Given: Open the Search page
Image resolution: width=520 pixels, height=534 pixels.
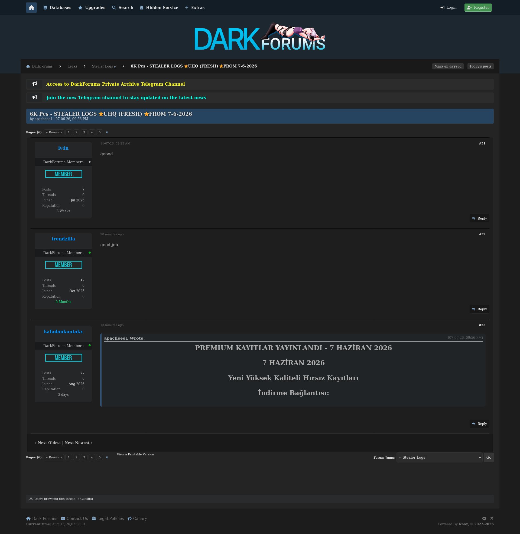Looking at the screenshot, I should [123, 8].
